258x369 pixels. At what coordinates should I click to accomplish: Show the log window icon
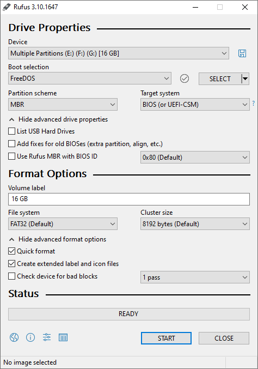[63, 337]
